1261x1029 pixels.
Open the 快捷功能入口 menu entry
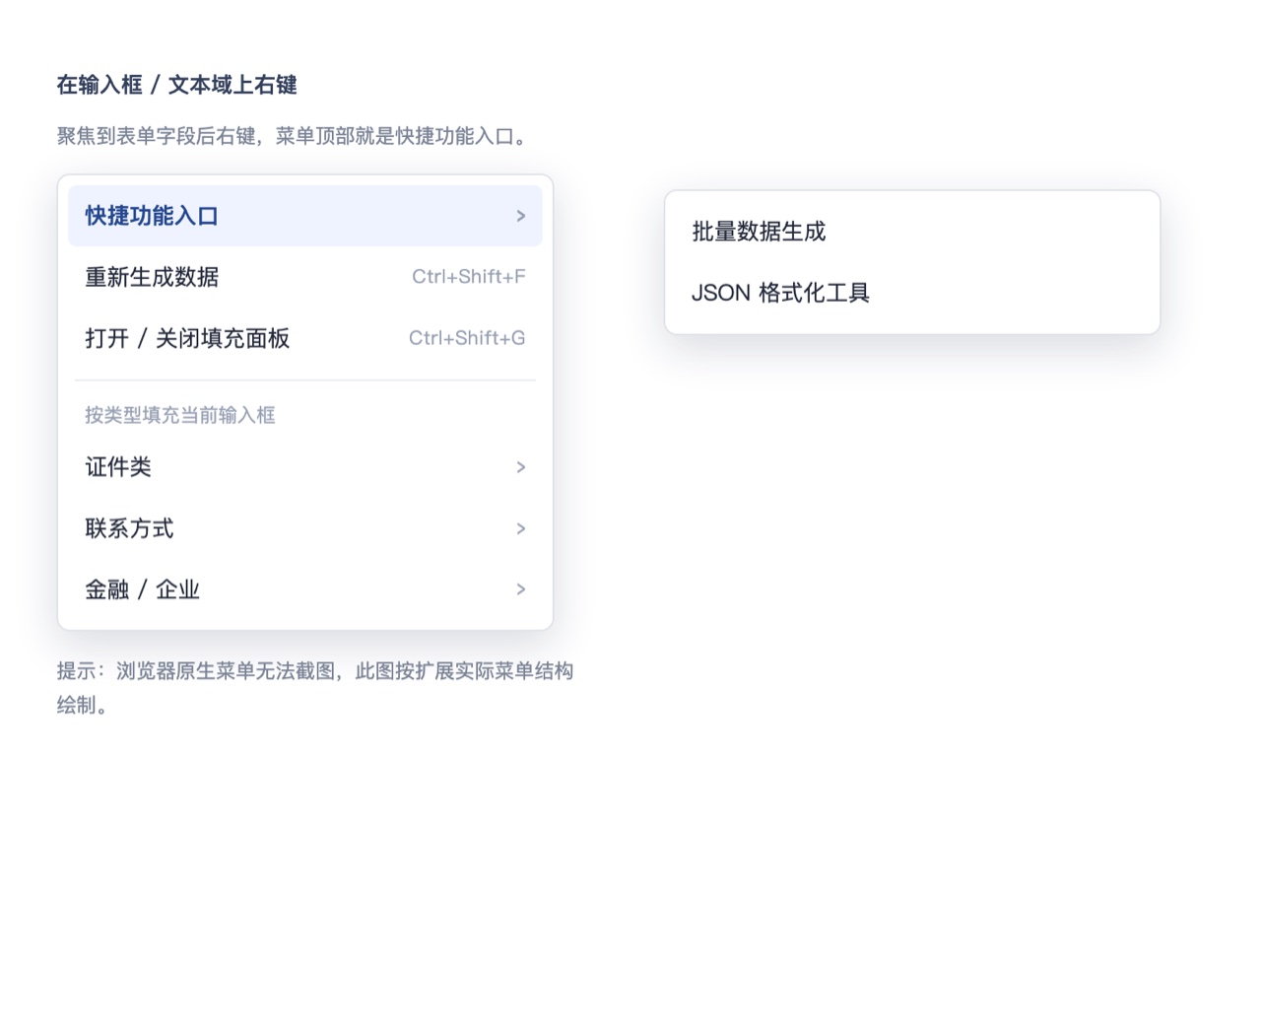click(304, 216)
